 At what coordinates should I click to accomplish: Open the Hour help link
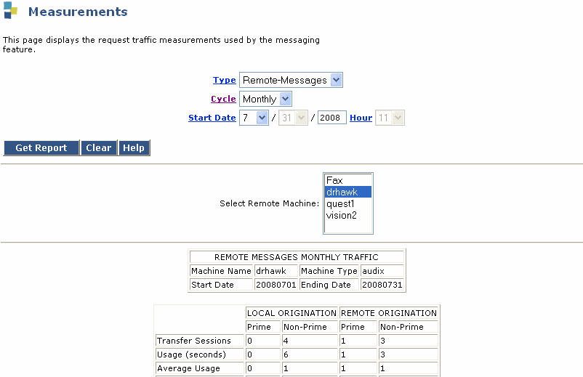[x=361, y=118]
